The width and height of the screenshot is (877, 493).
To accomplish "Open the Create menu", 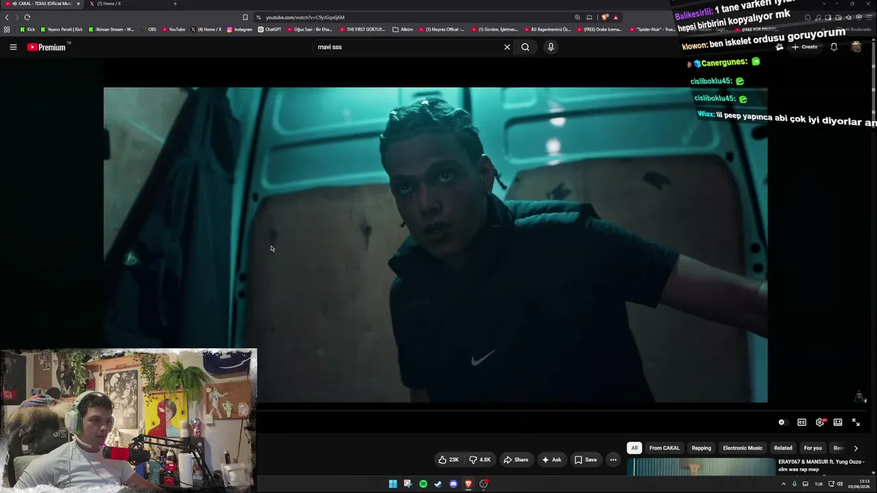I will tap(804, 47).
